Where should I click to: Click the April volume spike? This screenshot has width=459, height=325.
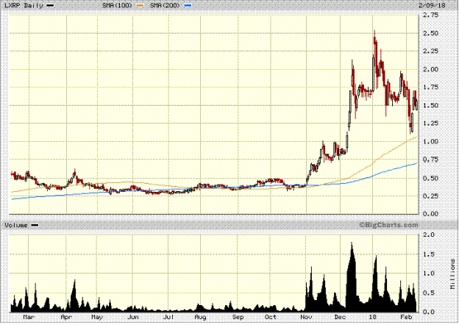click(x=74, y=294)
